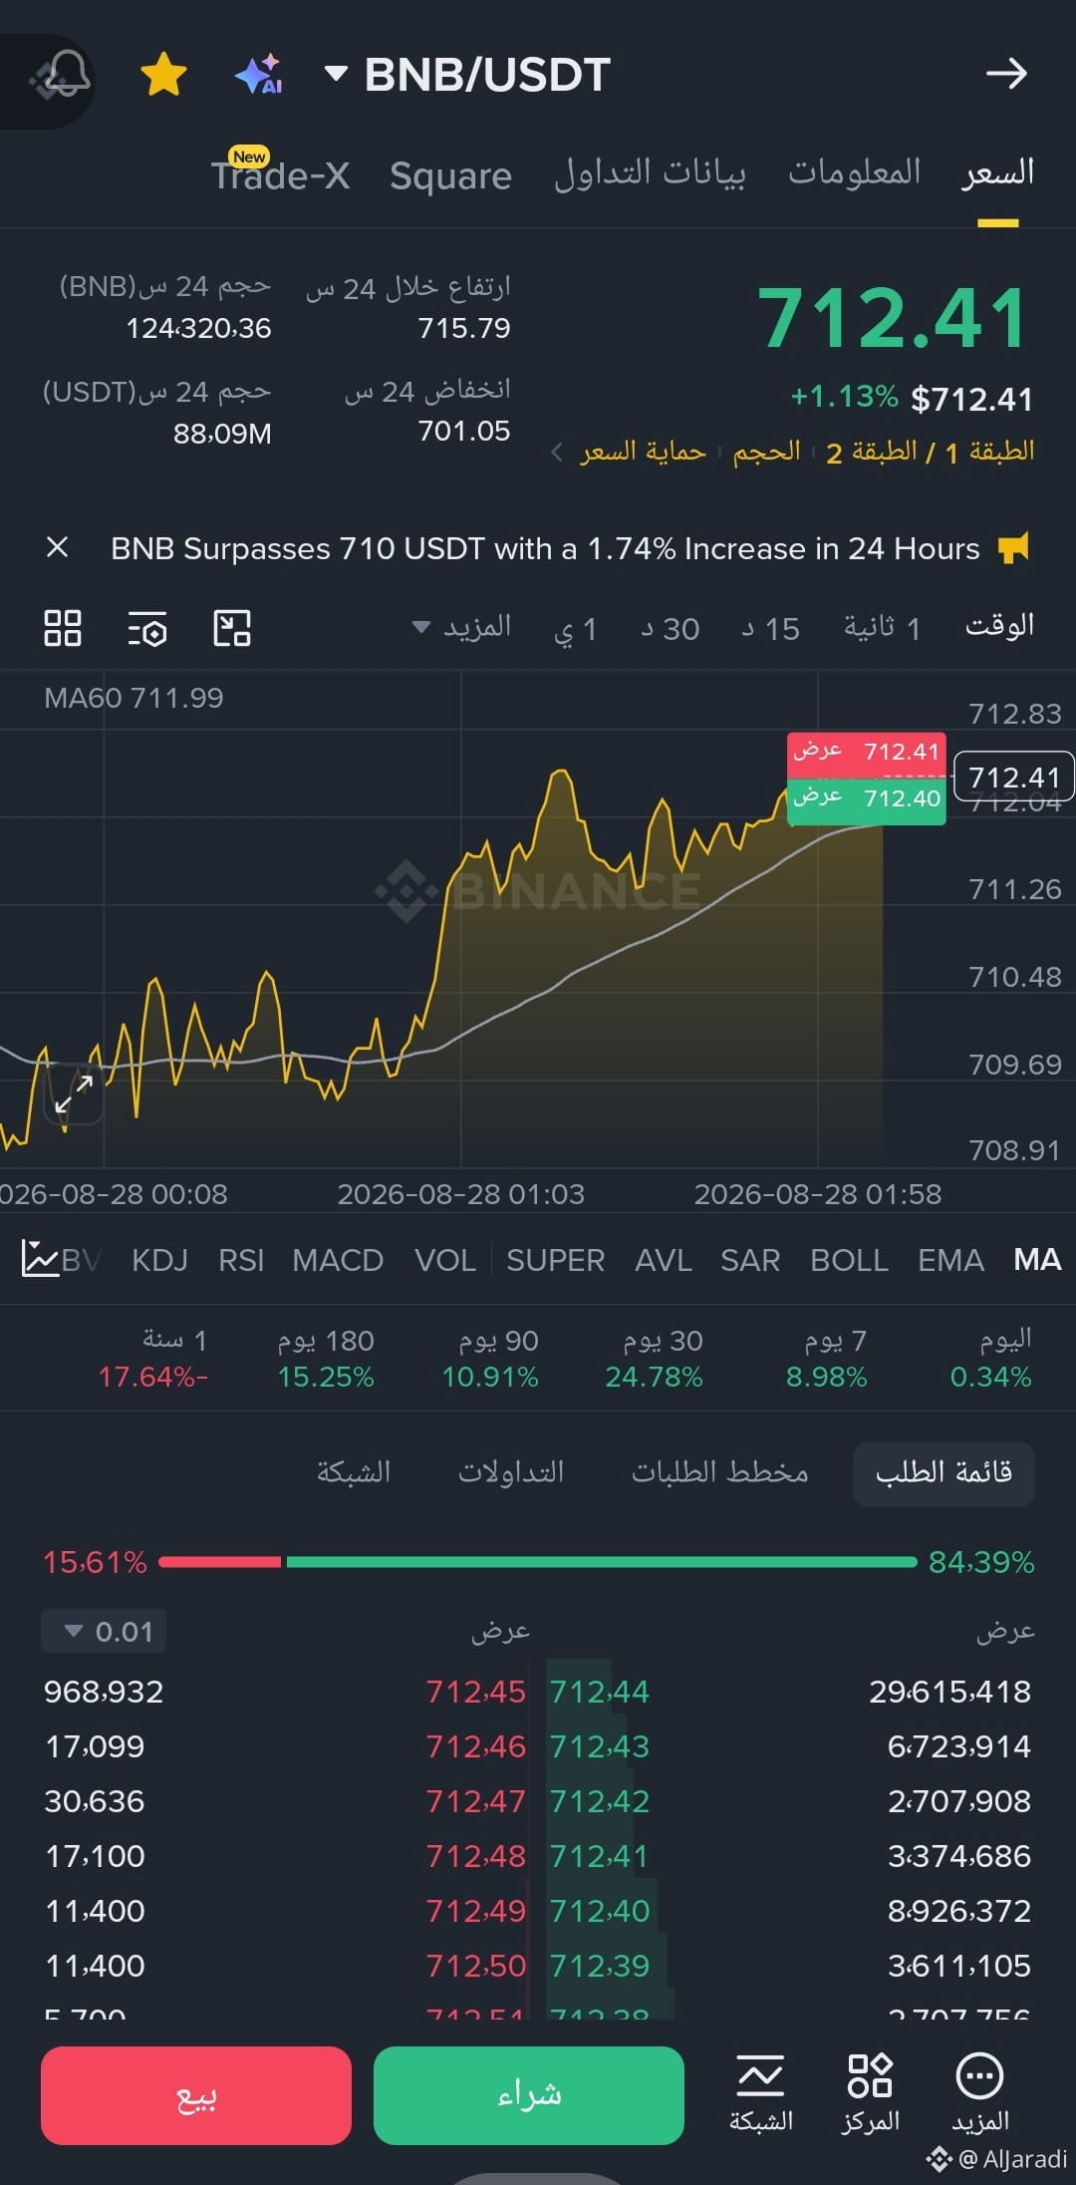Switch to the Square tab
This screenshot has height=2185, width=1076.
(450, 175)
